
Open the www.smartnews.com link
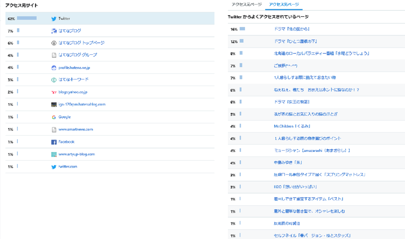point(76,129)
